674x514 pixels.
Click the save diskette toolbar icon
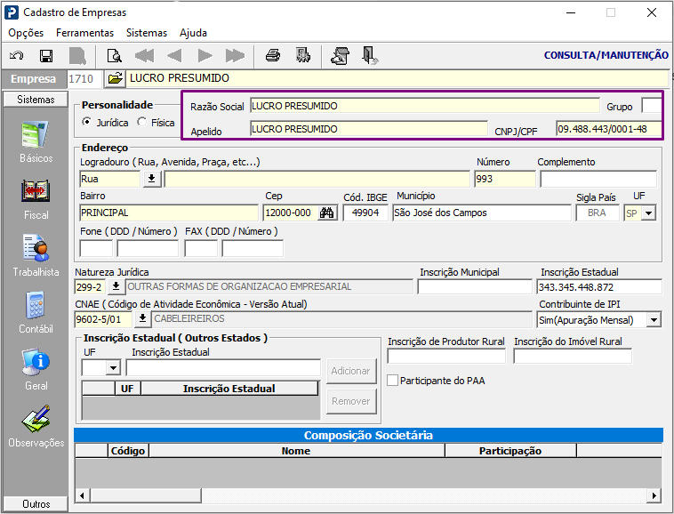tap(46, 56)
